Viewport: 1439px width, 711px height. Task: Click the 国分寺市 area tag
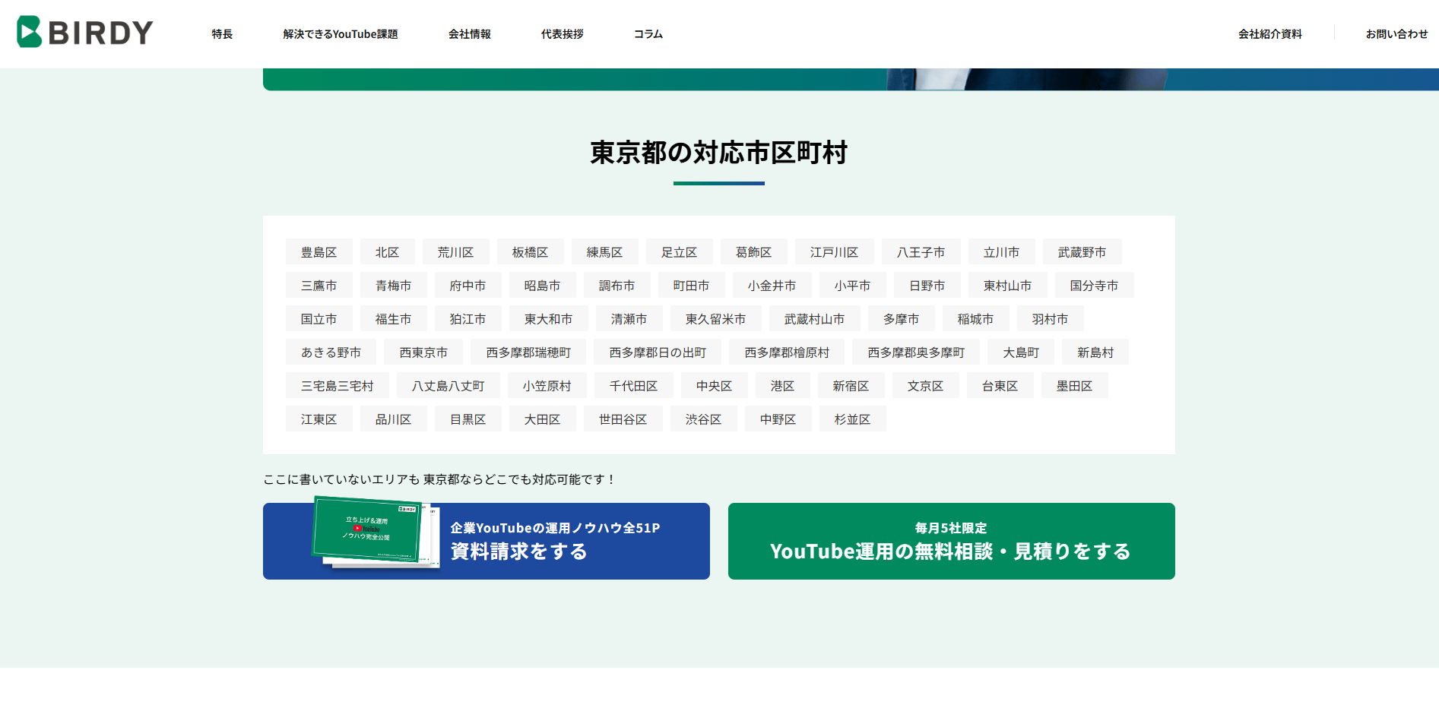click(1093, 286)
